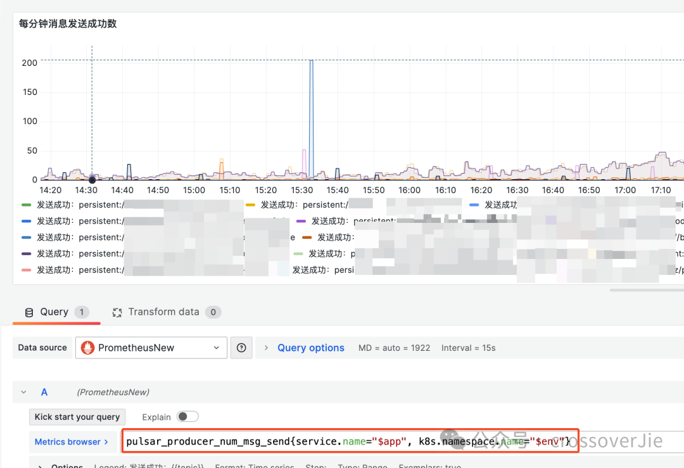The width and height of the screenshot is (684, 468).
Task: Toggle the Explain switch
Action: click(187, 417)
